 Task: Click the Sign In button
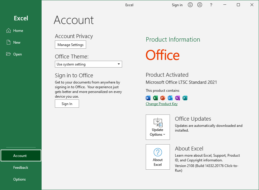(x=67, y=104)
